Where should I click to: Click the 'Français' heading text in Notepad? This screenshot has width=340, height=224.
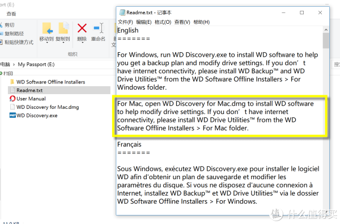[x=129, y=145]
